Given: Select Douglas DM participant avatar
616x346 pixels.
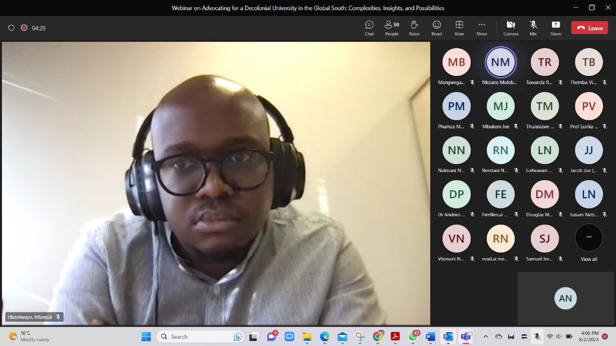Looking at the screenshot, I should click(x=545, y=194).
